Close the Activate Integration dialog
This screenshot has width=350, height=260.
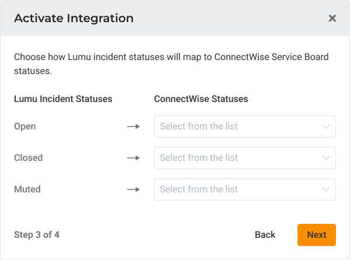[332, 18]
